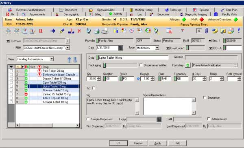Click the blue right-arrow toolbar icon
The width and height of the screenshot is (244, 148).
click(x=52, y=31)
